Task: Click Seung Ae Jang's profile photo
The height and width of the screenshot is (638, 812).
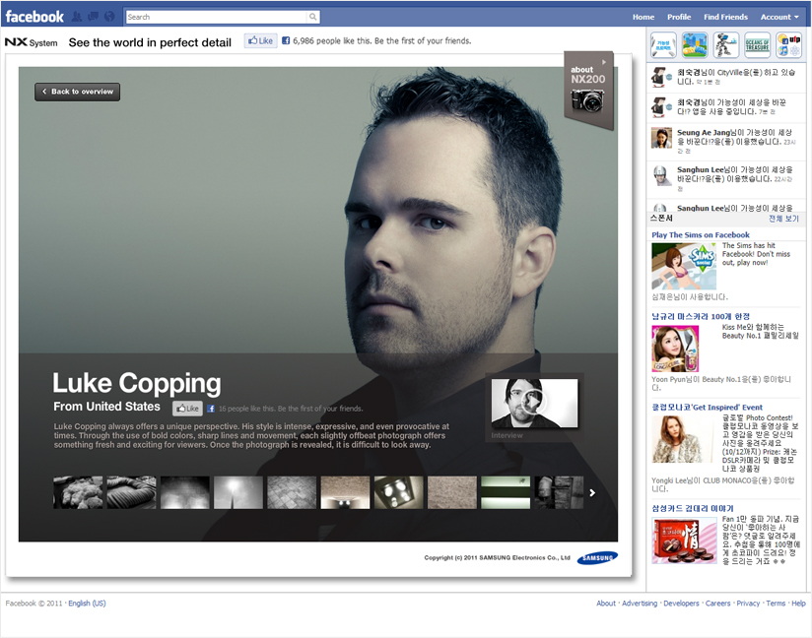Action: pos(661,138)
